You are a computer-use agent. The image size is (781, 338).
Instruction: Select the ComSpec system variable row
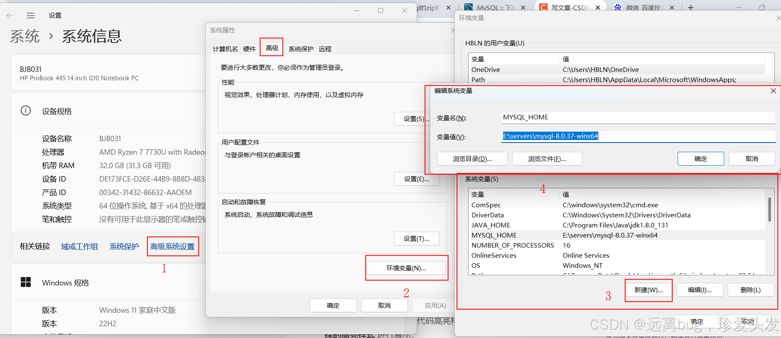(617, 205)
